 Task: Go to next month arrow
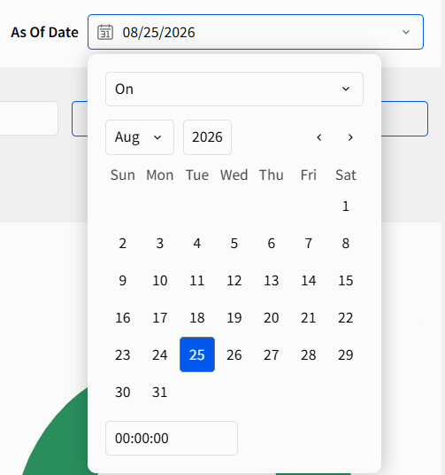pos(350,137)
